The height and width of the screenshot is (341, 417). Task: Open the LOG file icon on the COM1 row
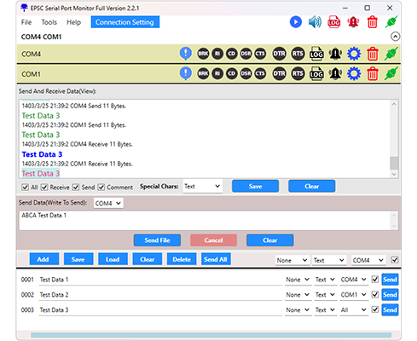pos(316,73)
